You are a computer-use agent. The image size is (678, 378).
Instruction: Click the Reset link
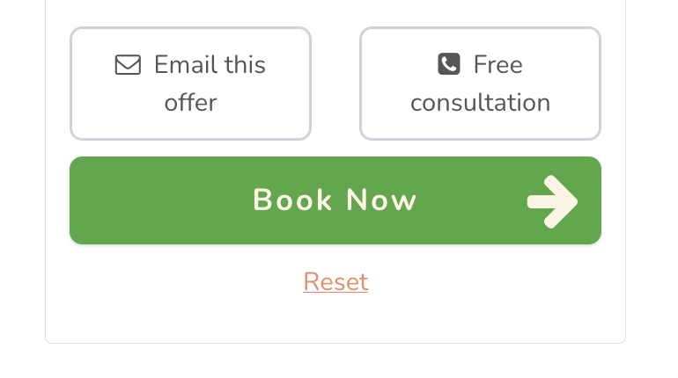coord(335,281)
